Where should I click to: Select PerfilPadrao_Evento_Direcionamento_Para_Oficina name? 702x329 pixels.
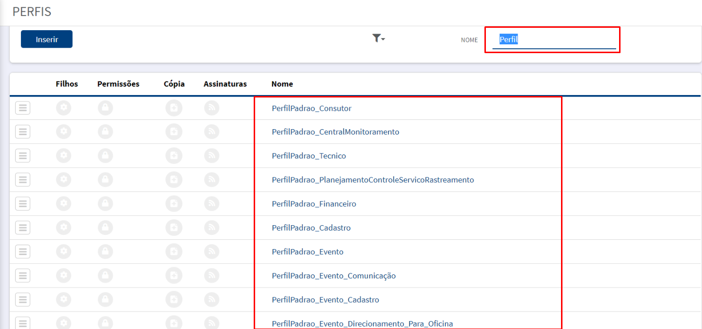362,324
